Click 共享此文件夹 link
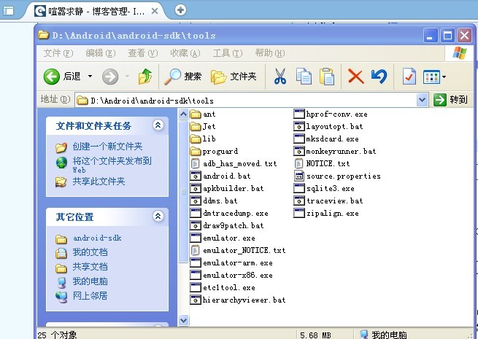This screenshot has width=478, height=339. click(x=99, y=182)
